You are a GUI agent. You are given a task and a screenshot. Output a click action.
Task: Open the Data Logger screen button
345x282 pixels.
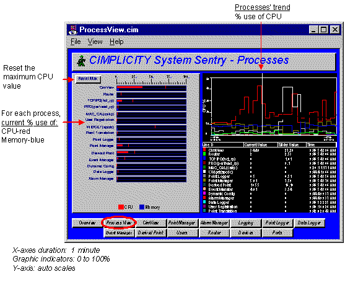click(x=309, y=223)
